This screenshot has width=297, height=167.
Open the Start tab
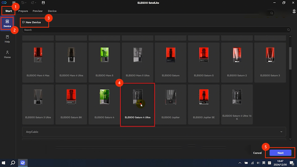click(9, 11)
